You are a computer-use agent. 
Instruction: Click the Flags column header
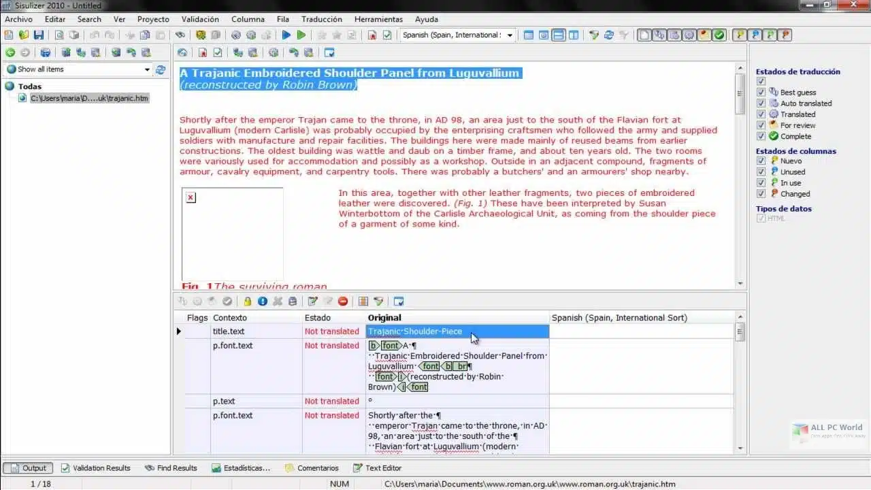tap(197, 318)
